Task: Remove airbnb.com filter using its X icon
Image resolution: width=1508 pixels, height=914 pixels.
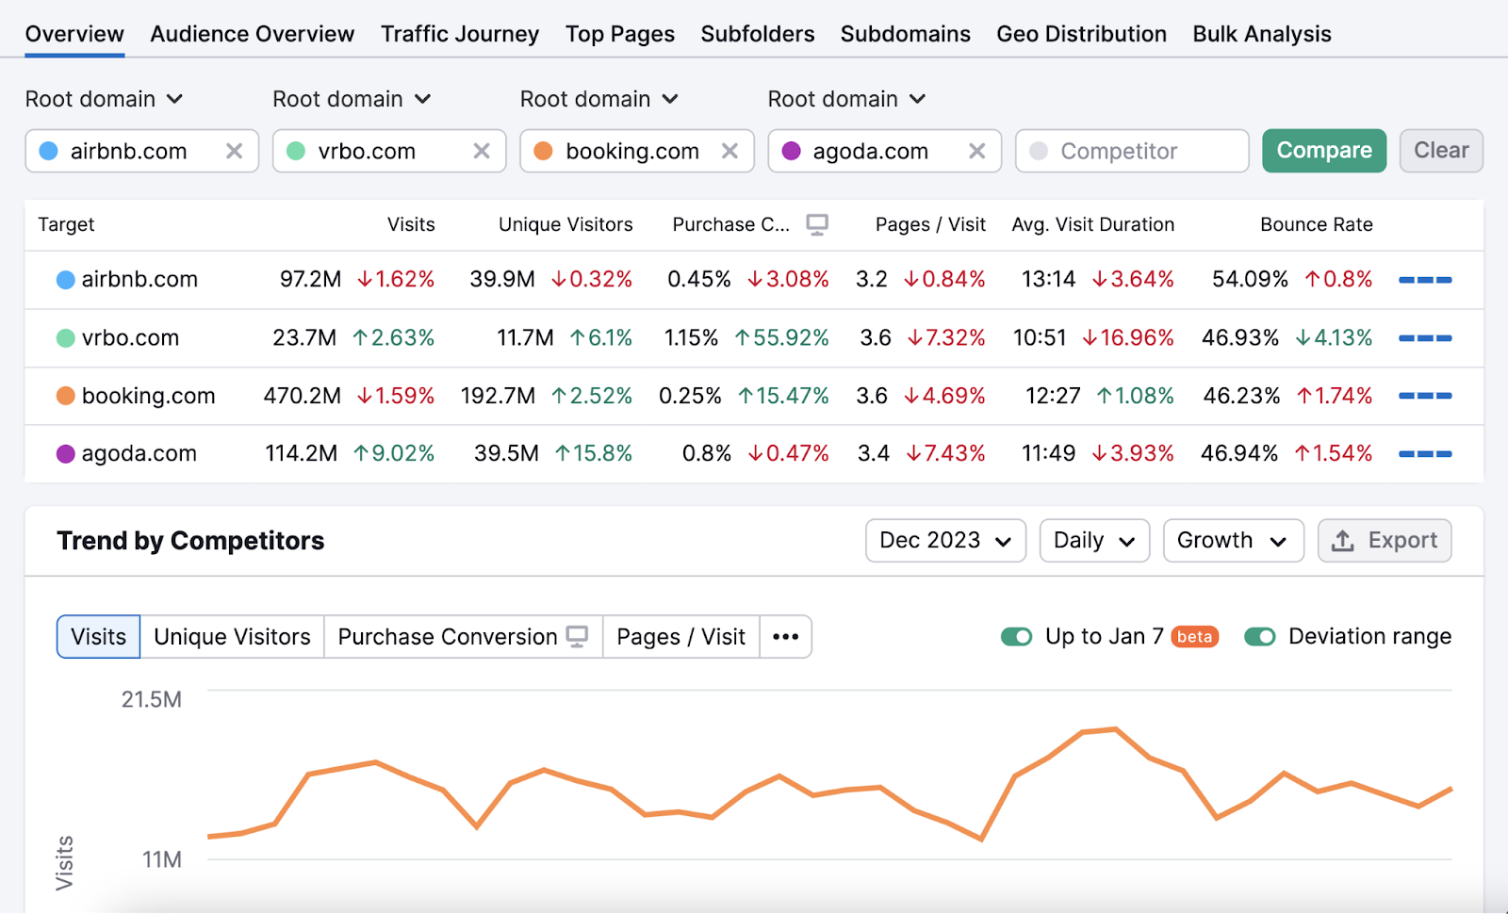Action: pos(235,151)
